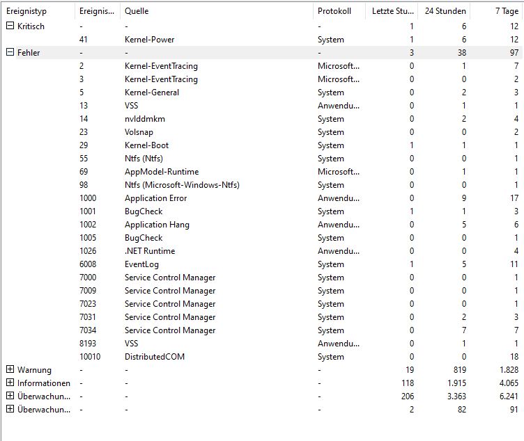Expand the last Überwachun... group
Viewport: 524px width, 441px height.
(x=10, y=409)
